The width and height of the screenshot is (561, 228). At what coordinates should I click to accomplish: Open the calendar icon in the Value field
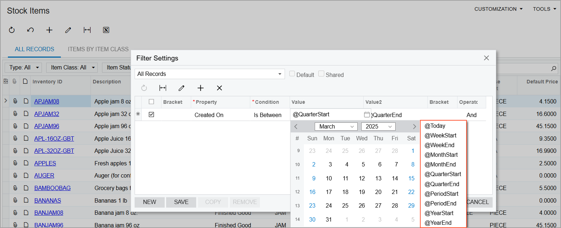pyautogui.click(x=367, y=115)
